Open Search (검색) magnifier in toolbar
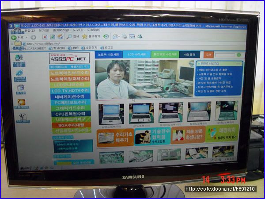 (x=73, y=36)
